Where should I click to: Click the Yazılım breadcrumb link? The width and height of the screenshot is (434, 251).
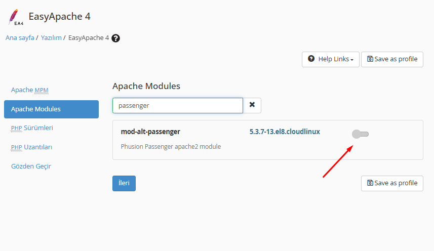click(x=51, y=37)
